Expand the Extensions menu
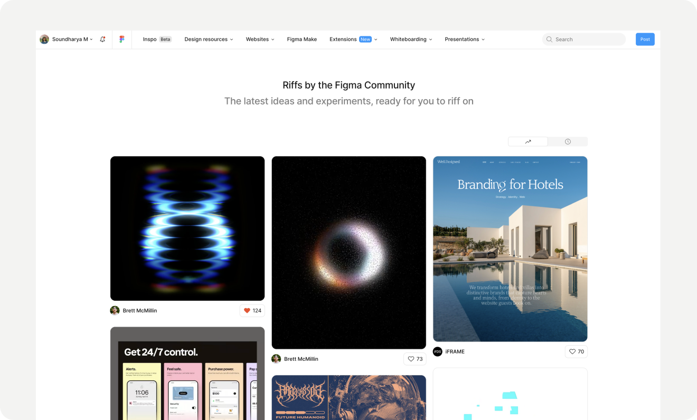 click(x=353, y=39)
